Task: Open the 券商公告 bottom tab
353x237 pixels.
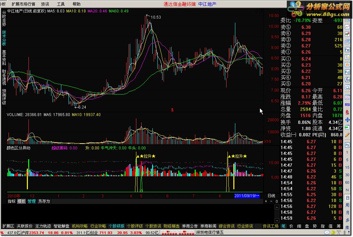Action: coord(190,226)
